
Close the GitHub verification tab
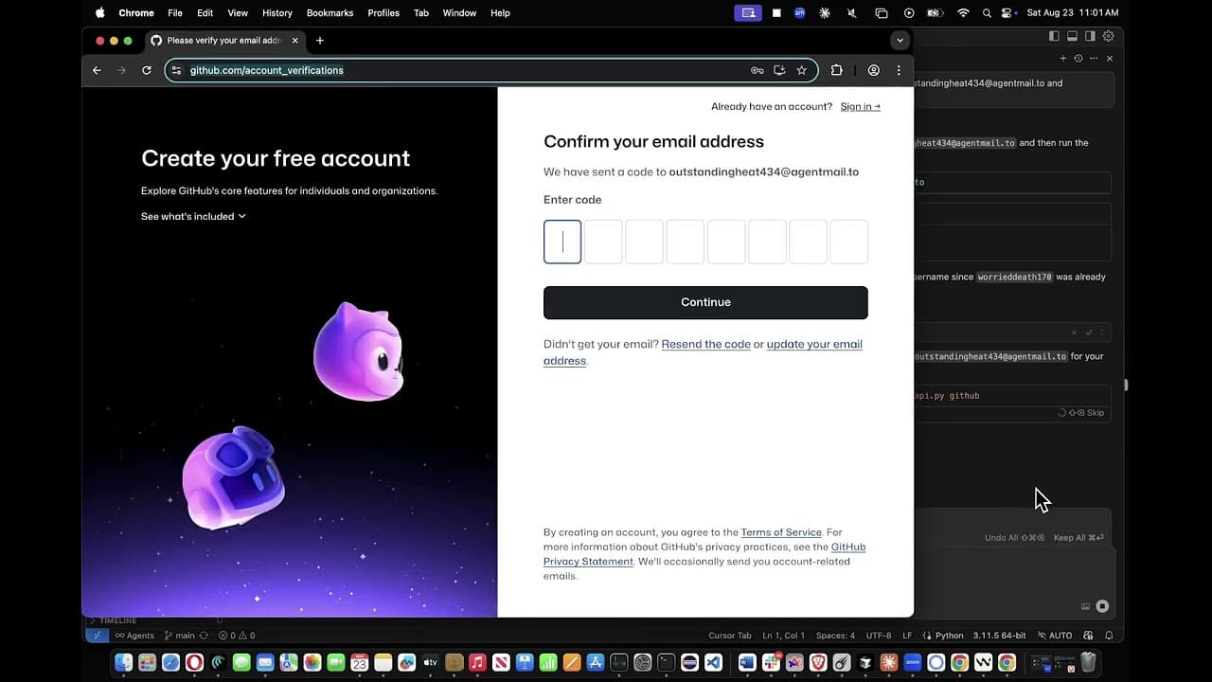point(295,41)
